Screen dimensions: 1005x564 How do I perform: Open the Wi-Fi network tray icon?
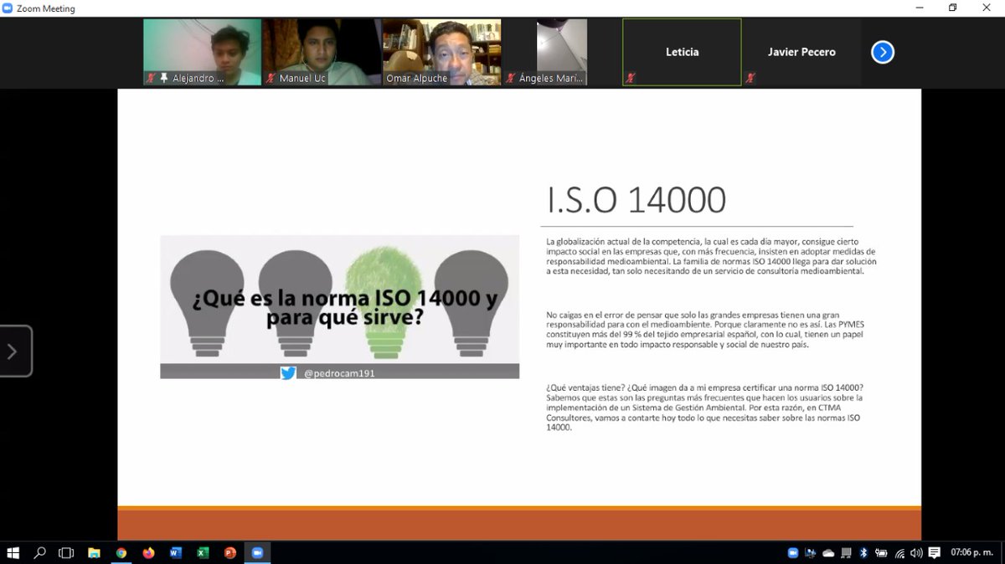coord(899,553)
